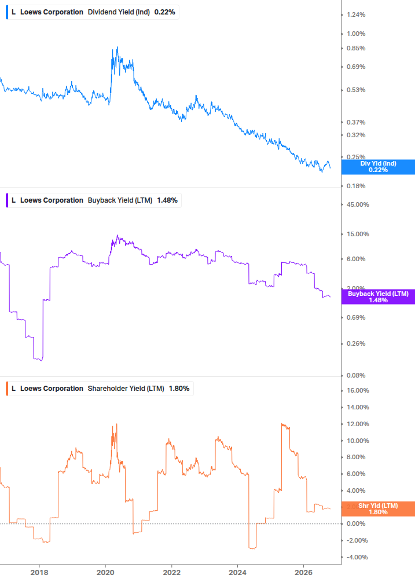Viewport: 415px width, 582px height.
Task: Click the 15.00% buyback axis value
Action: [358, 234]
